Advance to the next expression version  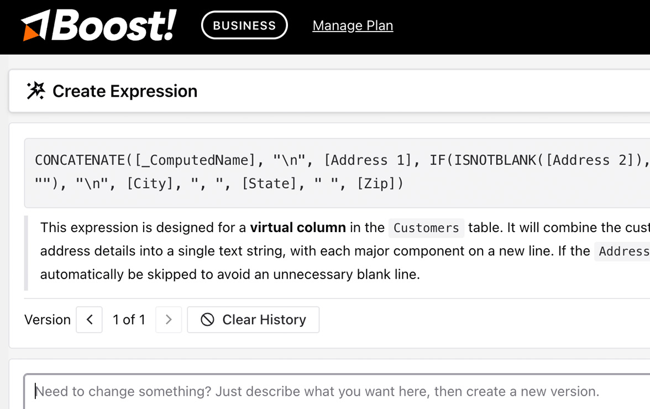coord(169,319)
